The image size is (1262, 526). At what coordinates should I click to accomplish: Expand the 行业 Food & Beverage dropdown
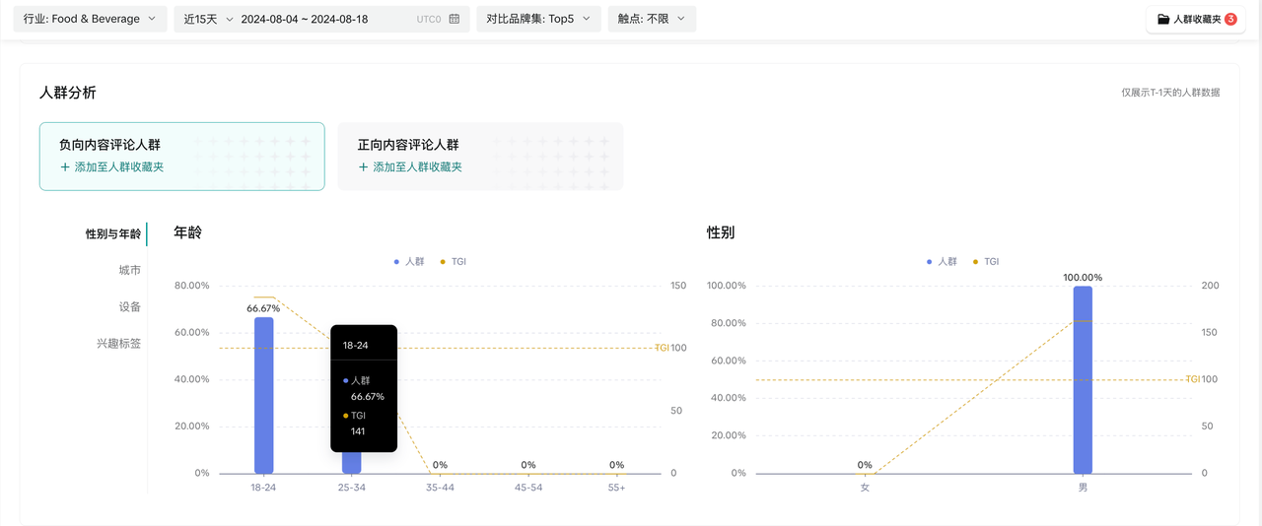90,19
